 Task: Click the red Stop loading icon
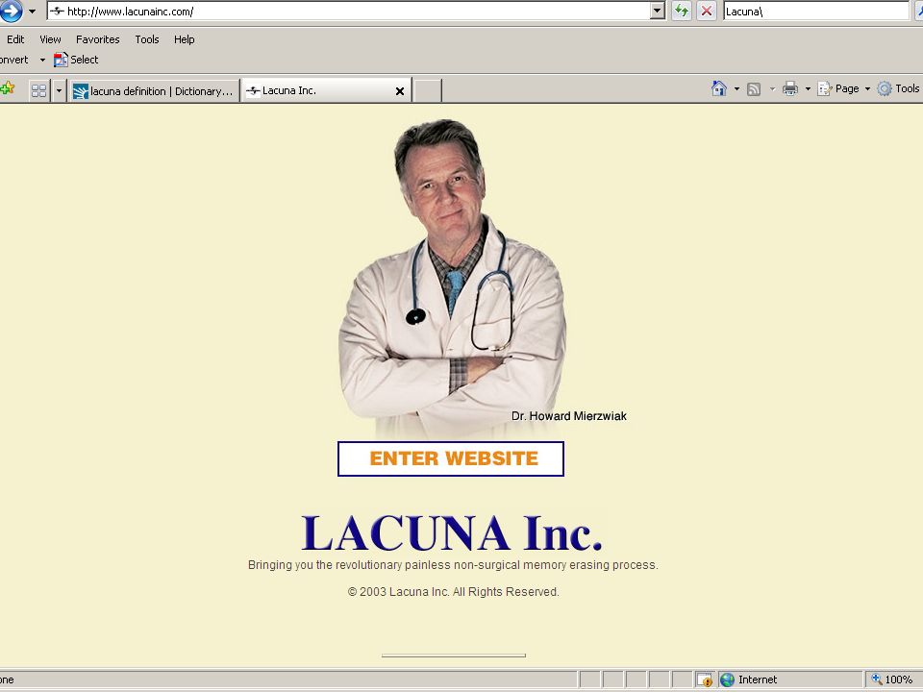[707, 11]
